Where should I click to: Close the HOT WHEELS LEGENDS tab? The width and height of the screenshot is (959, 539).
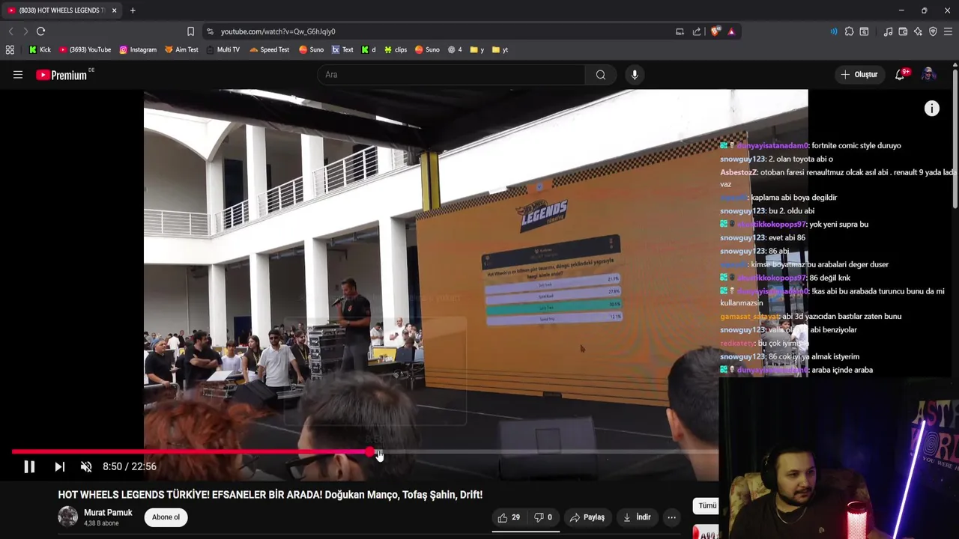pos(114,10)
